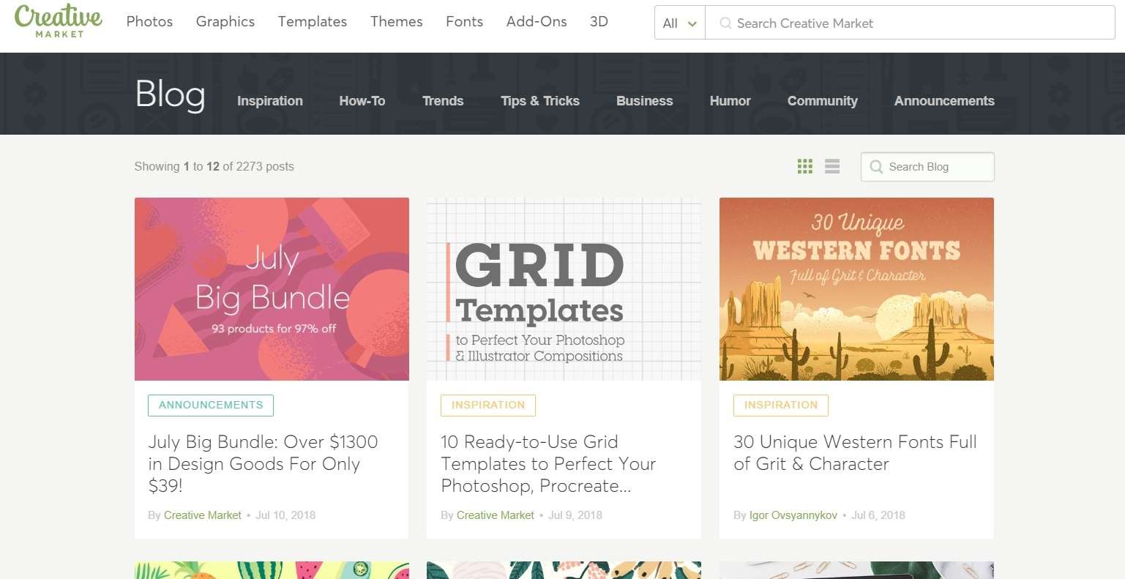Open the Add-Ons menu
1125x579 pixels.
tap(537, 21)
